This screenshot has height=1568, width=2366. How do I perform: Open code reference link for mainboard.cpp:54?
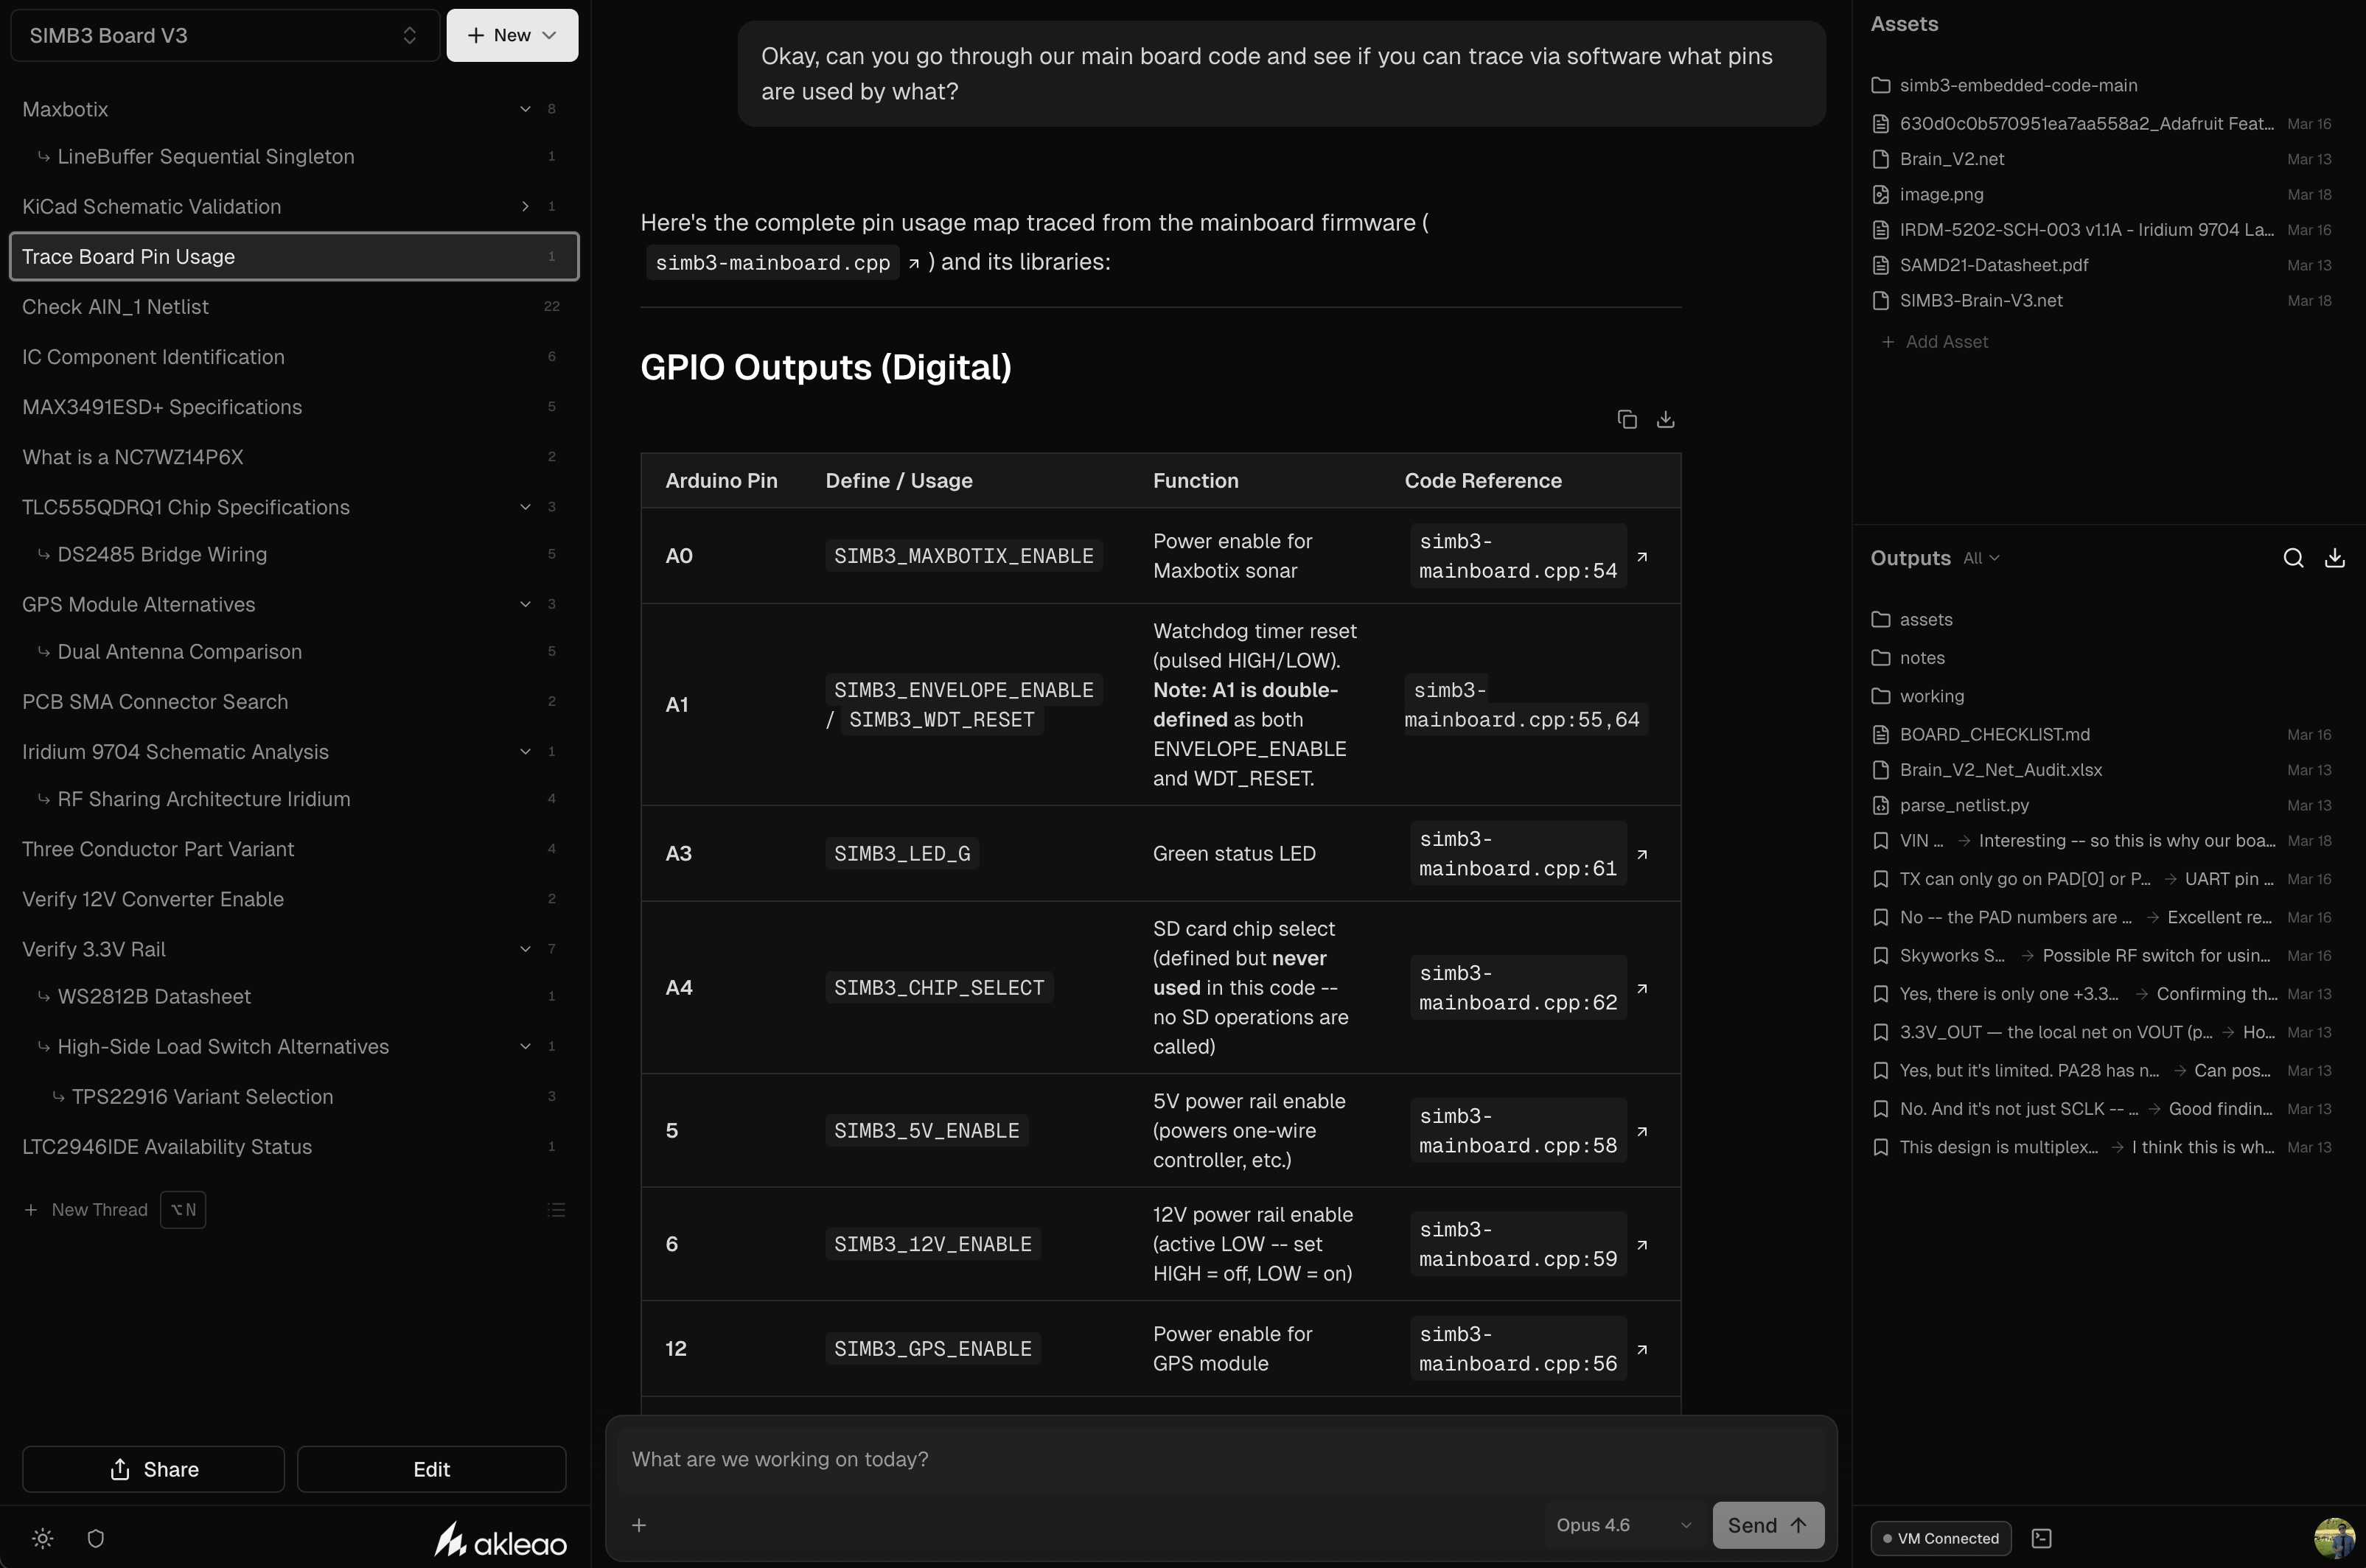[1642, 556]
